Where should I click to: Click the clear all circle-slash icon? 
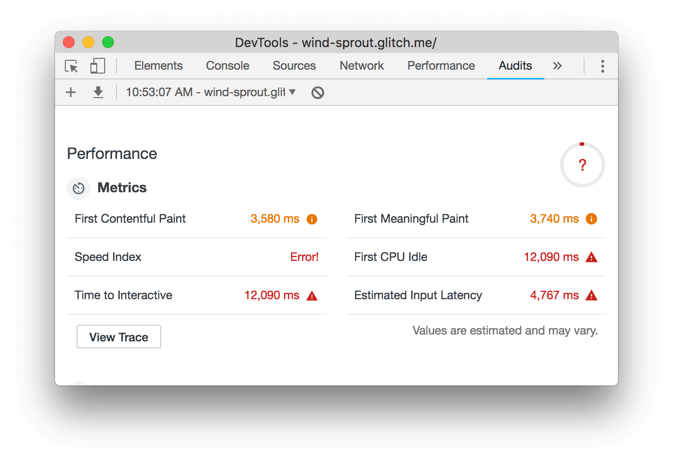click(x=318, y=92)
